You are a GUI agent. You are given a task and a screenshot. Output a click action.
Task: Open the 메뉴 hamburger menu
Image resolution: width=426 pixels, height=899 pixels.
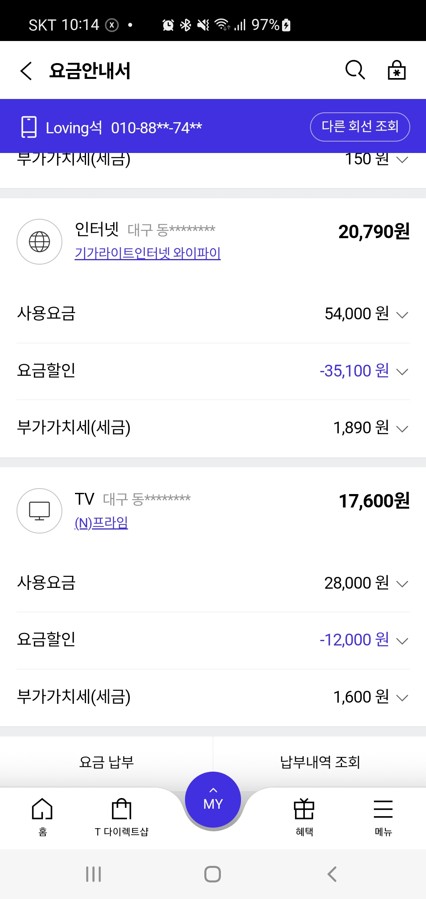click(383, 815)
